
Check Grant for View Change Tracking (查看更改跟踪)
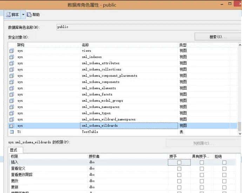click(x=179, y=175)
